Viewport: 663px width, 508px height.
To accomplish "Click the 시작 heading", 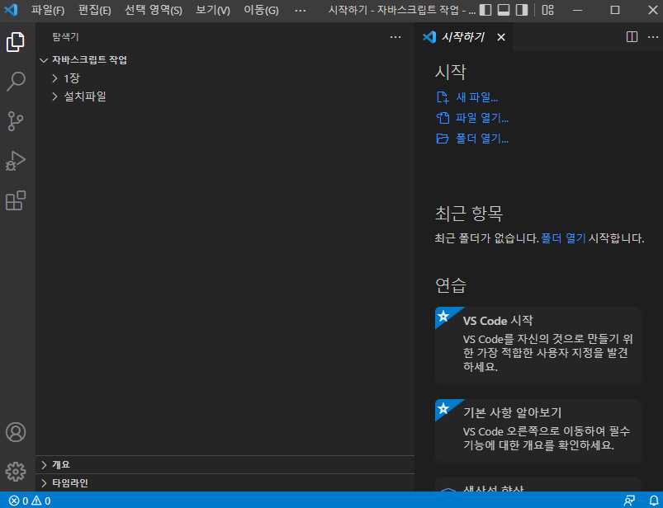I will [451, 72].
